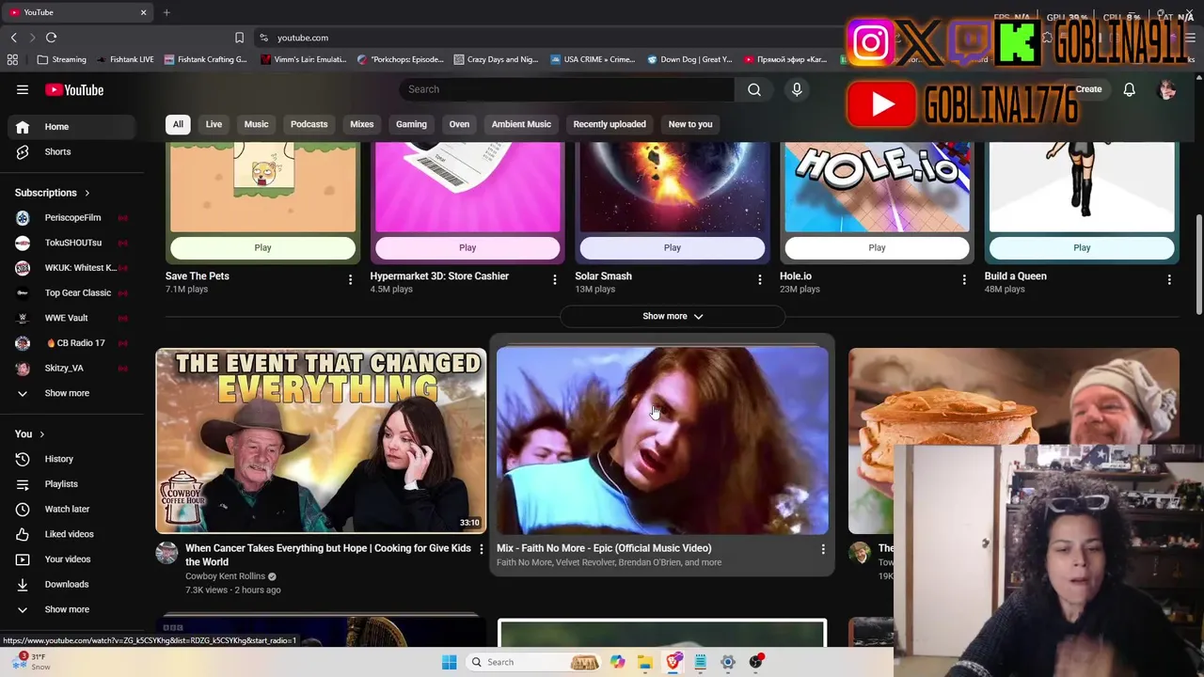This screenshot has height=677, width=1204.
Task: Bookmark this page icon
Action: [x=239, y=38]
